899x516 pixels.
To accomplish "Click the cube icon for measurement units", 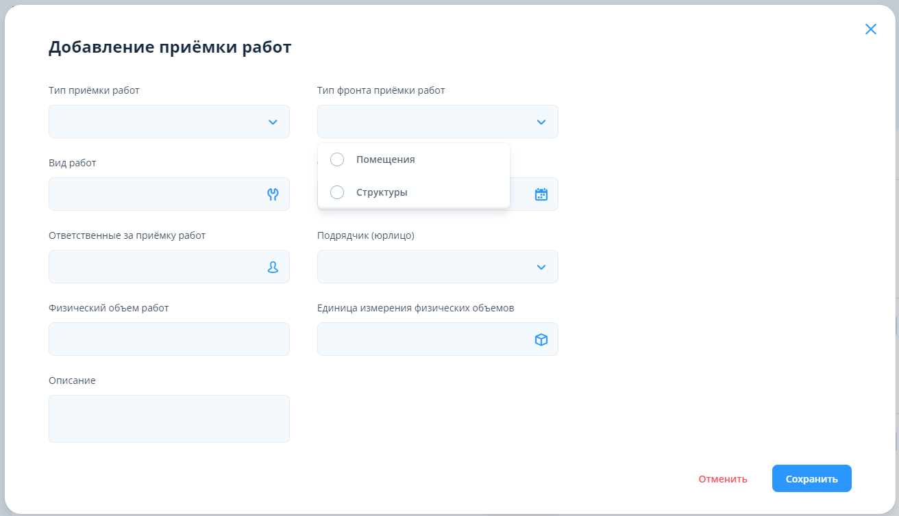I will 541,339.
